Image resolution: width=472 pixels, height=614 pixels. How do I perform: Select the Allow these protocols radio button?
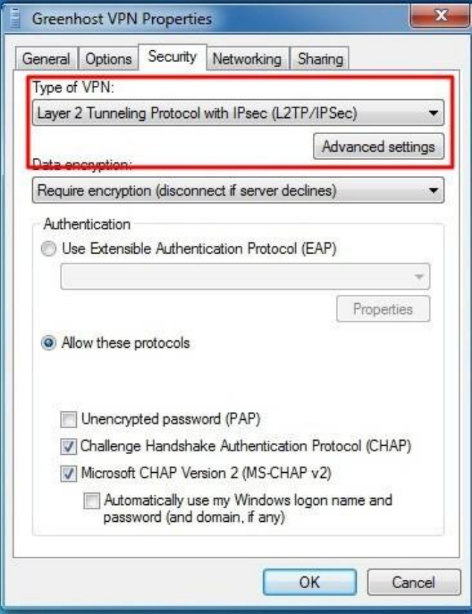tap(50, 344)
